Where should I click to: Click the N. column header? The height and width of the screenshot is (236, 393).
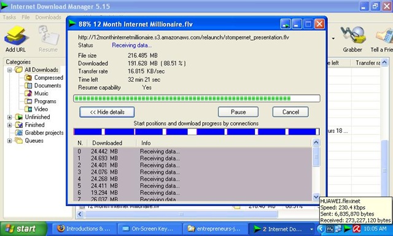tap(80, 143)
